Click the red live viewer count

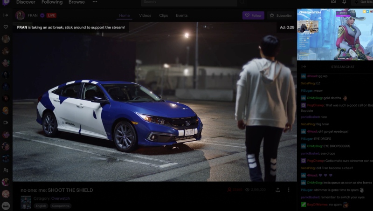(x=235, y=190)
